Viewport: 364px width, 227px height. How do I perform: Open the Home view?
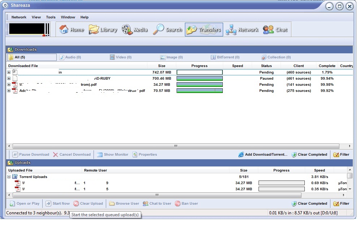point(71,30)
